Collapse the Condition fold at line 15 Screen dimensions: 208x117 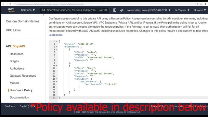[57, 79]
